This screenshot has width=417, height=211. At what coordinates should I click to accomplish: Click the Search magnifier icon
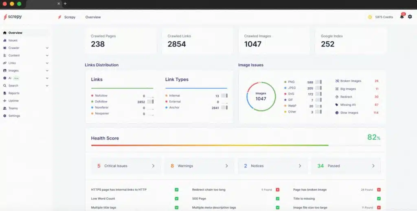(4, 86)
